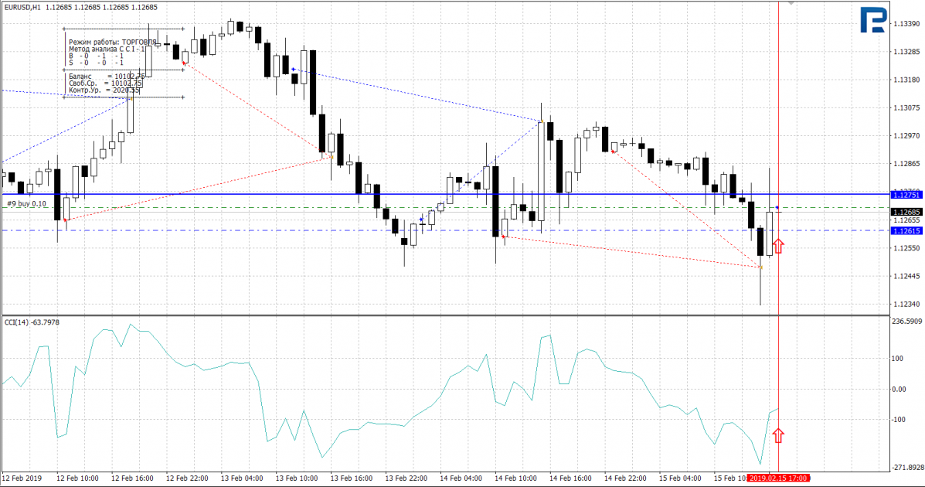The height and width of the screenshot is (487, 925).
Task: Click the CCI(14) indicator label
Action: click(x=32, y=322)
